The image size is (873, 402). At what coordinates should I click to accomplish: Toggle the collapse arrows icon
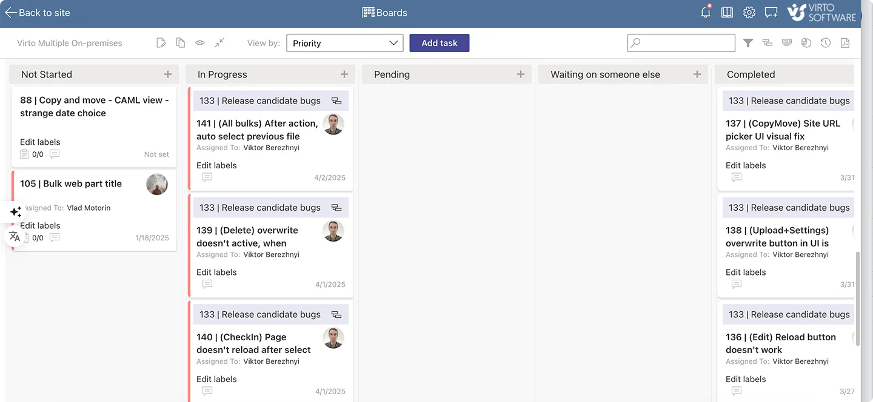pyautogui.click(x=219, y=42)
